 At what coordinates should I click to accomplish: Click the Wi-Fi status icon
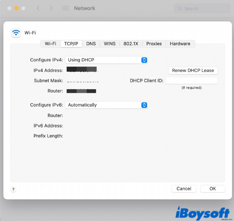(16, 33)
